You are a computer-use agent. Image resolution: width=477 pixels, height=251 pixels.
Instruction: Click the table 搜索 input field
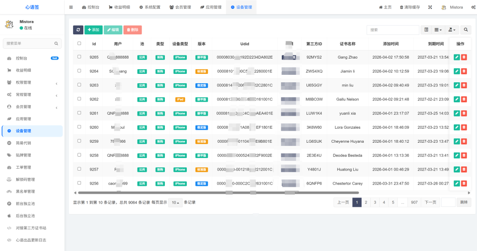point(393,30)
